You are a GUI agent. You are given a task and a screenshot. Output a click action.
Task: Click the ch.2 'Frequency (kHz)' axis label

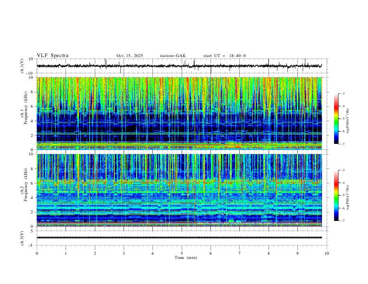[26, 185]
